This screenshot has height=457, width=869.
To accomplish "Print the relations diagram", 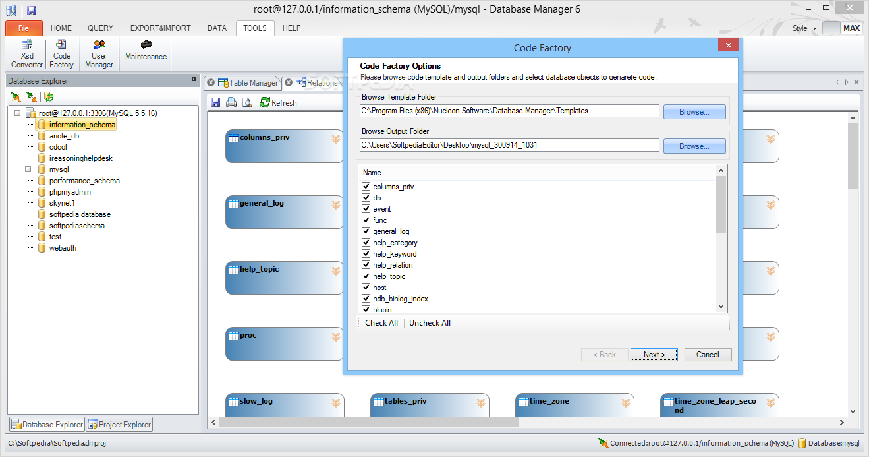I will tap(231, 102).
